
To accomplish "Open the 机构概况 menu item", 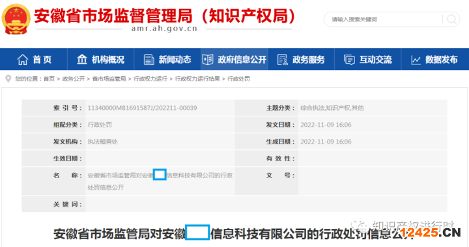I will tap(108, 60).
